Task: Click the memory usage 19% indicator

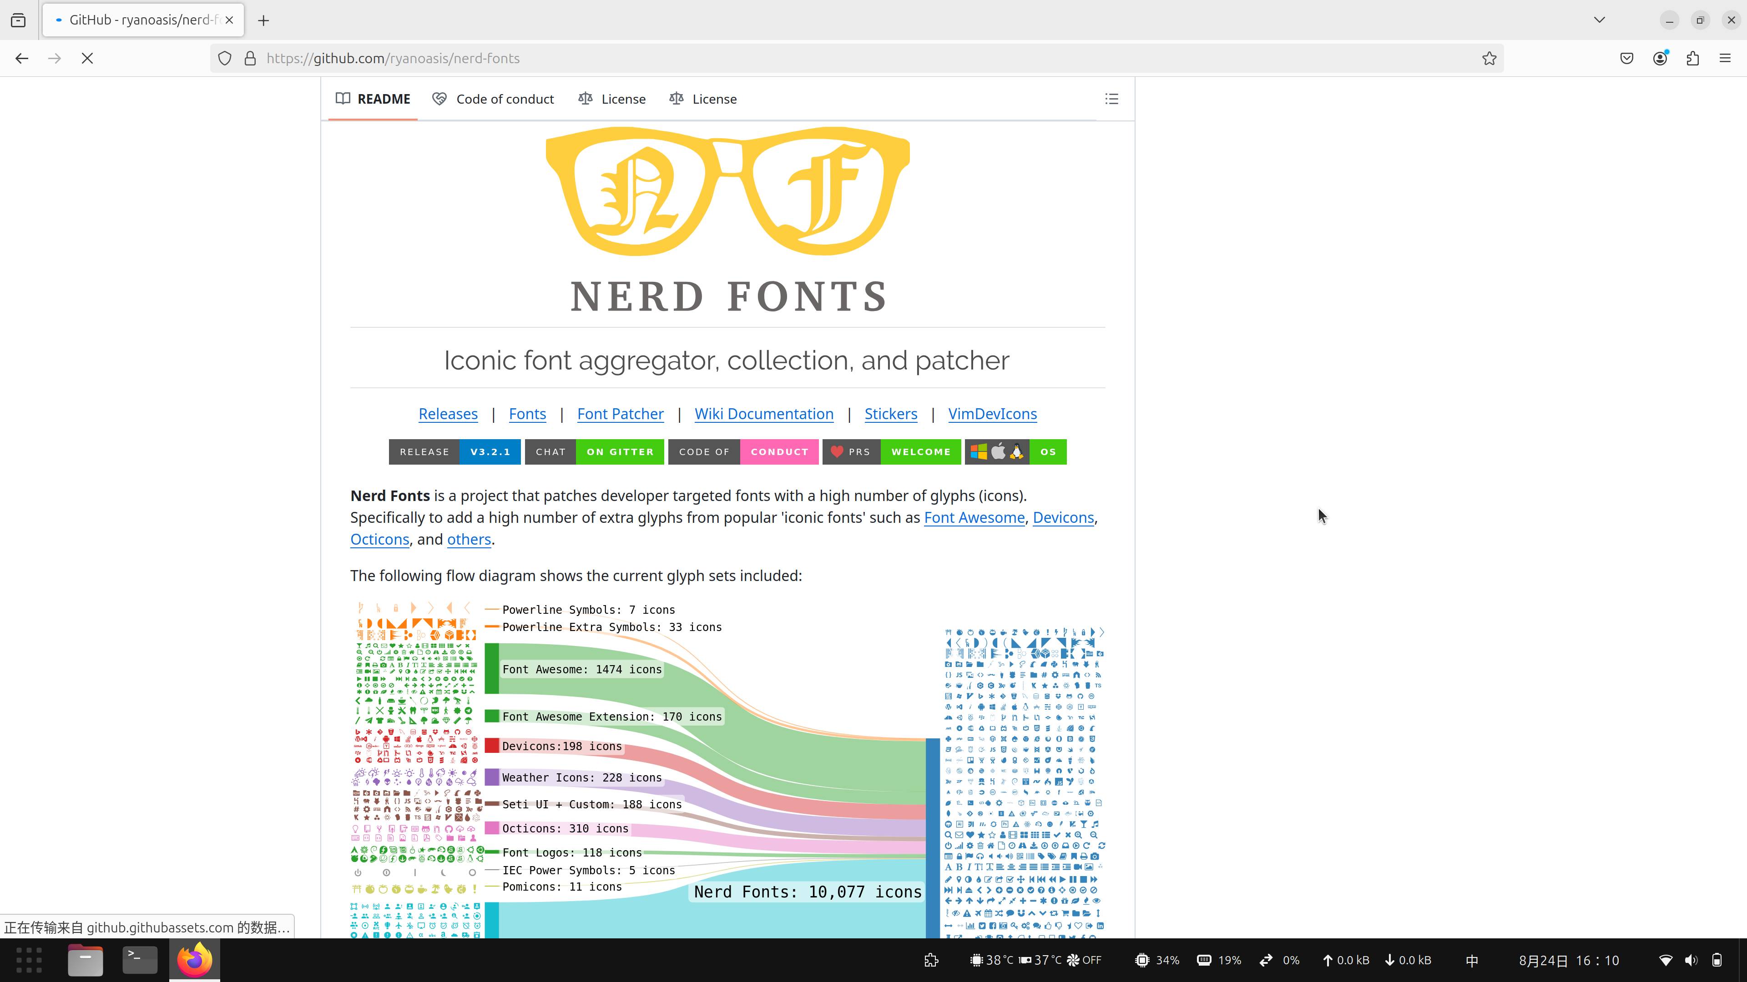Action: click(1219, 960)
